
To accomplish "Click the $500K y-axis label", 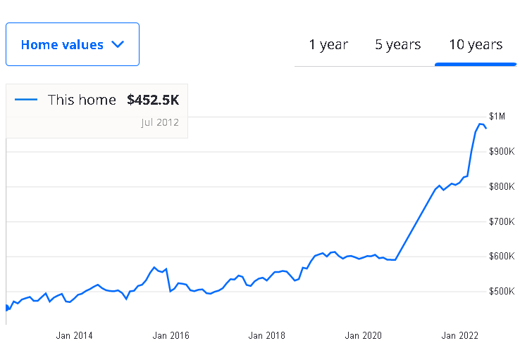I will 502,292.
